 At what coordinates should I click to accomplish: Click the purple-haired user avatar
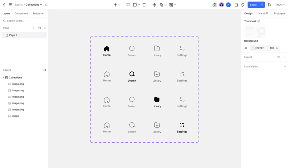pyautogui.click(x=221, y=5)
